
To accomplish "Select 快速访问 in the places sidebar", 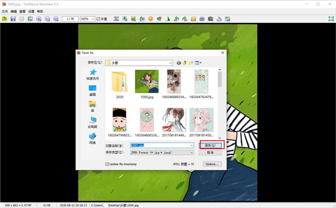I will tap(92, 74).
